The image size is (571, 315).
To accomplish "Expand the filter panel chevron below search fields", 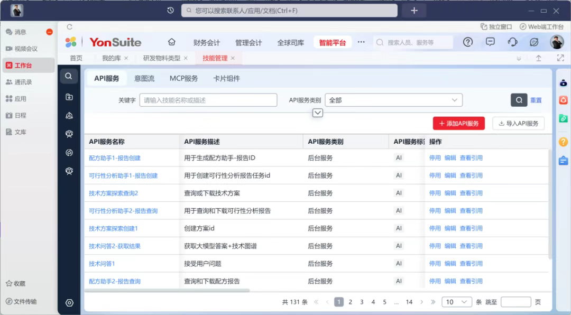I will 317,113.
